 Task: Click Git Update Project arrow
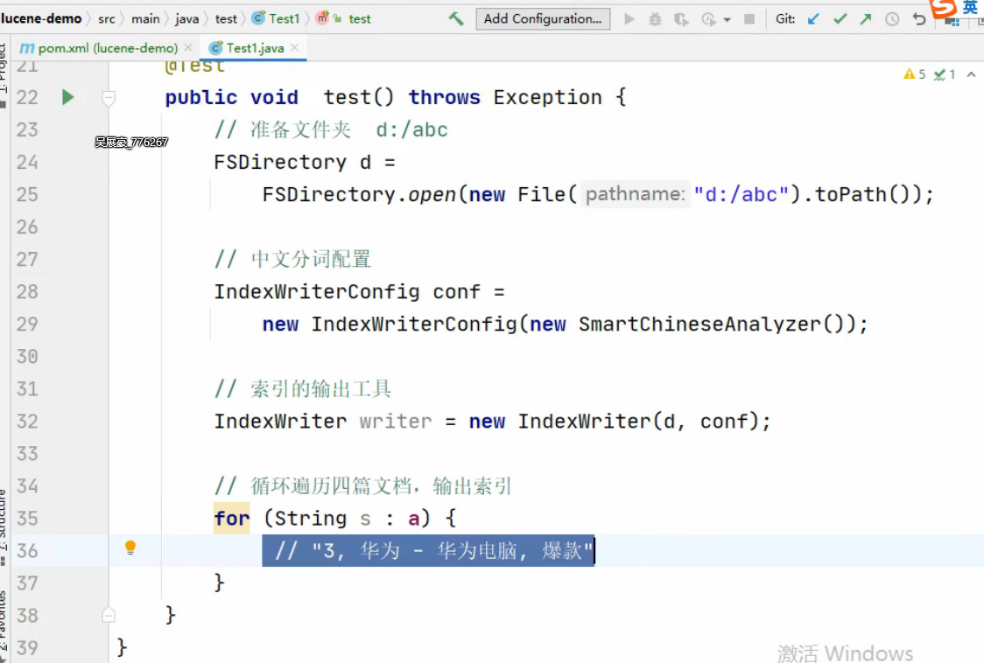click(813, 19)
